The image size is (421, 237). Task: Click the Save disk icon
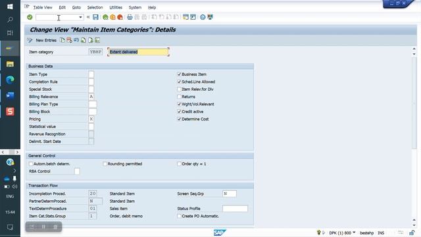(95, 17)
